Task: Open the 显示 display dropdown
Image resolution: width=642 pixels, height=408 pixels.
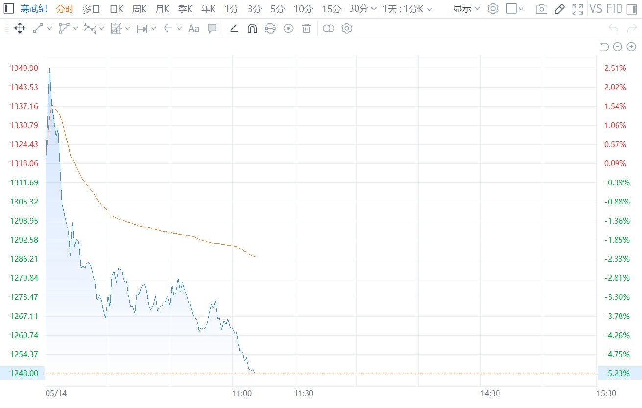Action: click(467, 9)
